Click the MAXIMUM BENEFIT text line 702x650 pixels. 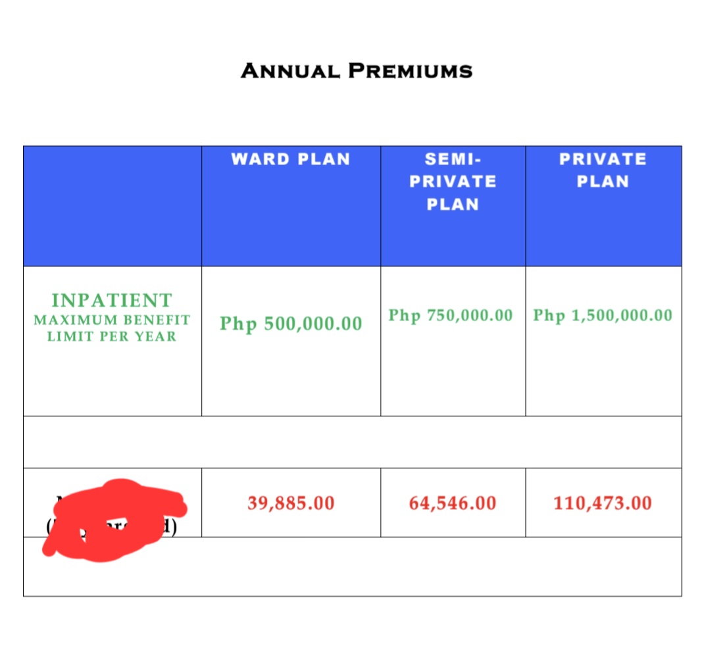pos(112,320)
